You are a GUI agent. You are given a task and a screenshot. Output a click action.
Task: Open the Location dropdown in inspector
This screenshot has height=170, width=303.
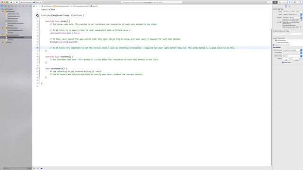coord(292,17)
